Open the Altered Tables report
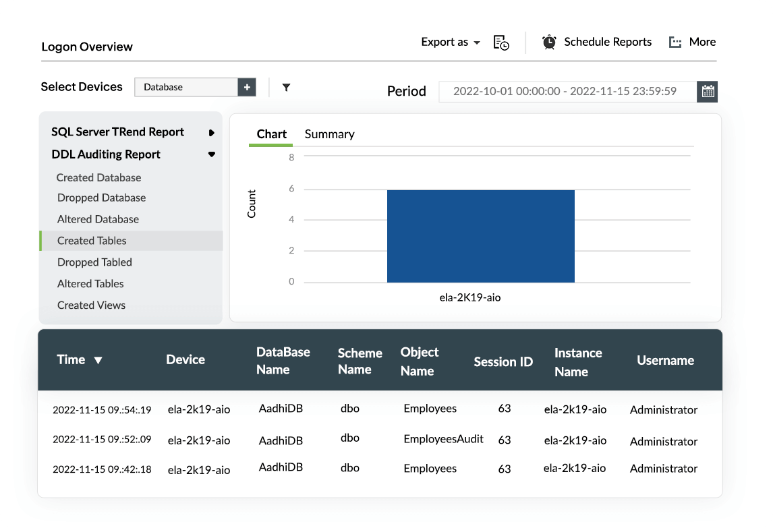The height and width of the screenshot is (528, 773). click(x=90, y=284)
